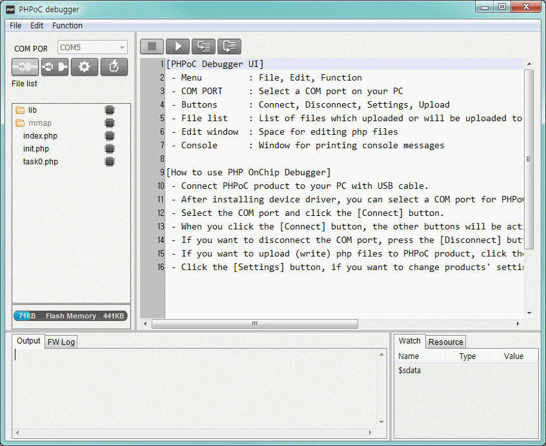Click the chip icon next to mmap

(110, 123)
